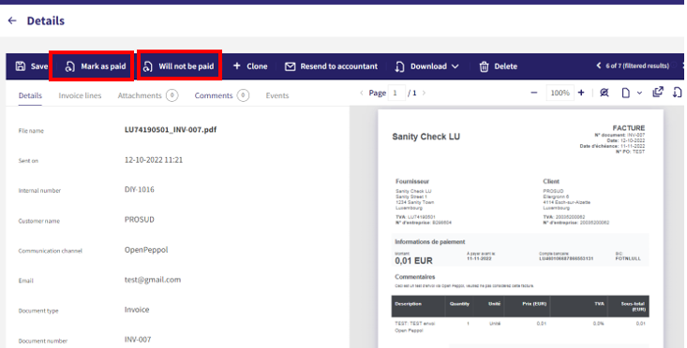Mark the invoice as paid
Image resolution: width=687 pixels, height=348 pixels.
point(96,66)
